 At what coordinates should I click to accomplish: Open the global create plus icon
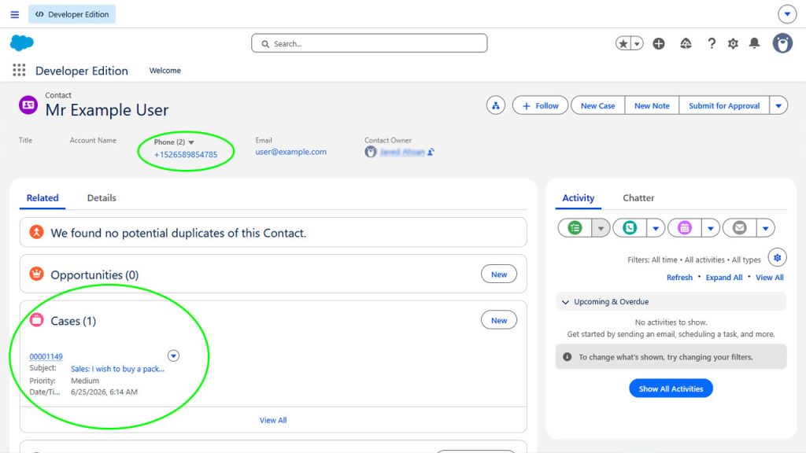tap(659, 44)
